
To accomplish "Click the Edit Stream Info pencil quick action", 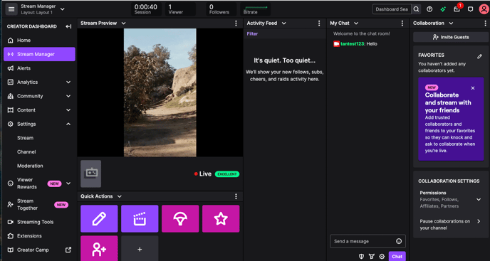I will [99, 218].
